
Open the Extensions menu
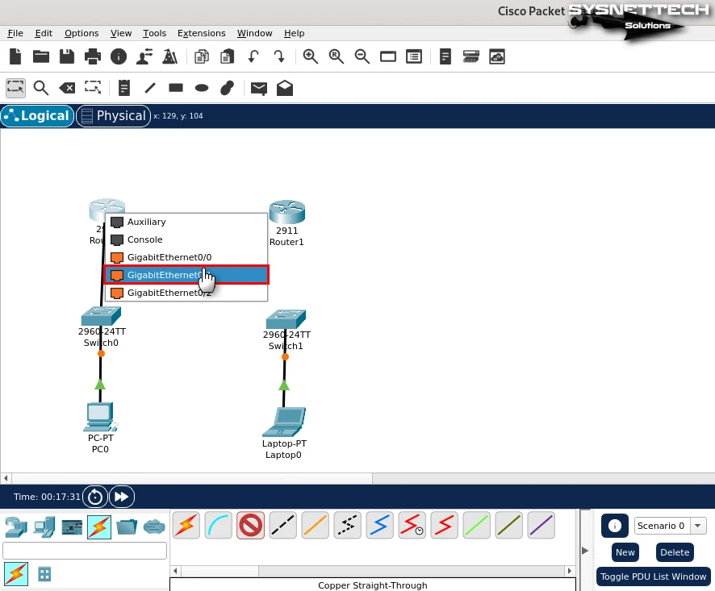click(x=201, y=33)
